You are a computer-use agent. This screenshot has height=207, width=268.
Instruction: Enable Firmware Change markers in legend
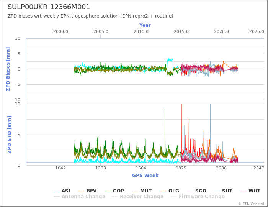[198, 197]
